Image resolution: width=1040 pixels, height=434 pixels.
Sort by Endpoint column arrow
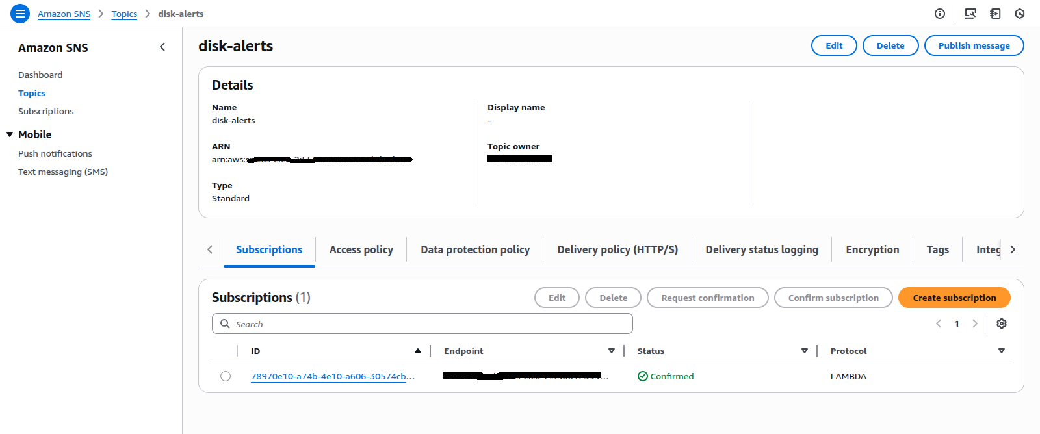[612, 351]
